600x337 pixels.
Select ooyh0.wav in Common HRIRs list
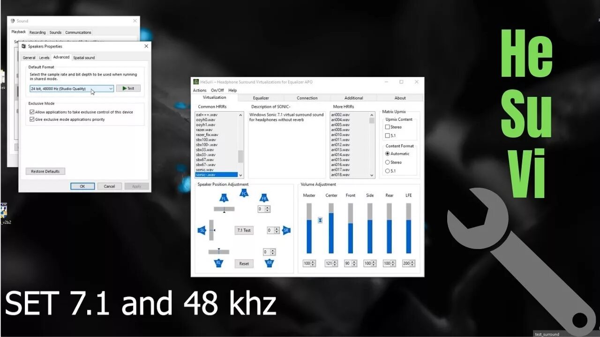click(216, 120)
